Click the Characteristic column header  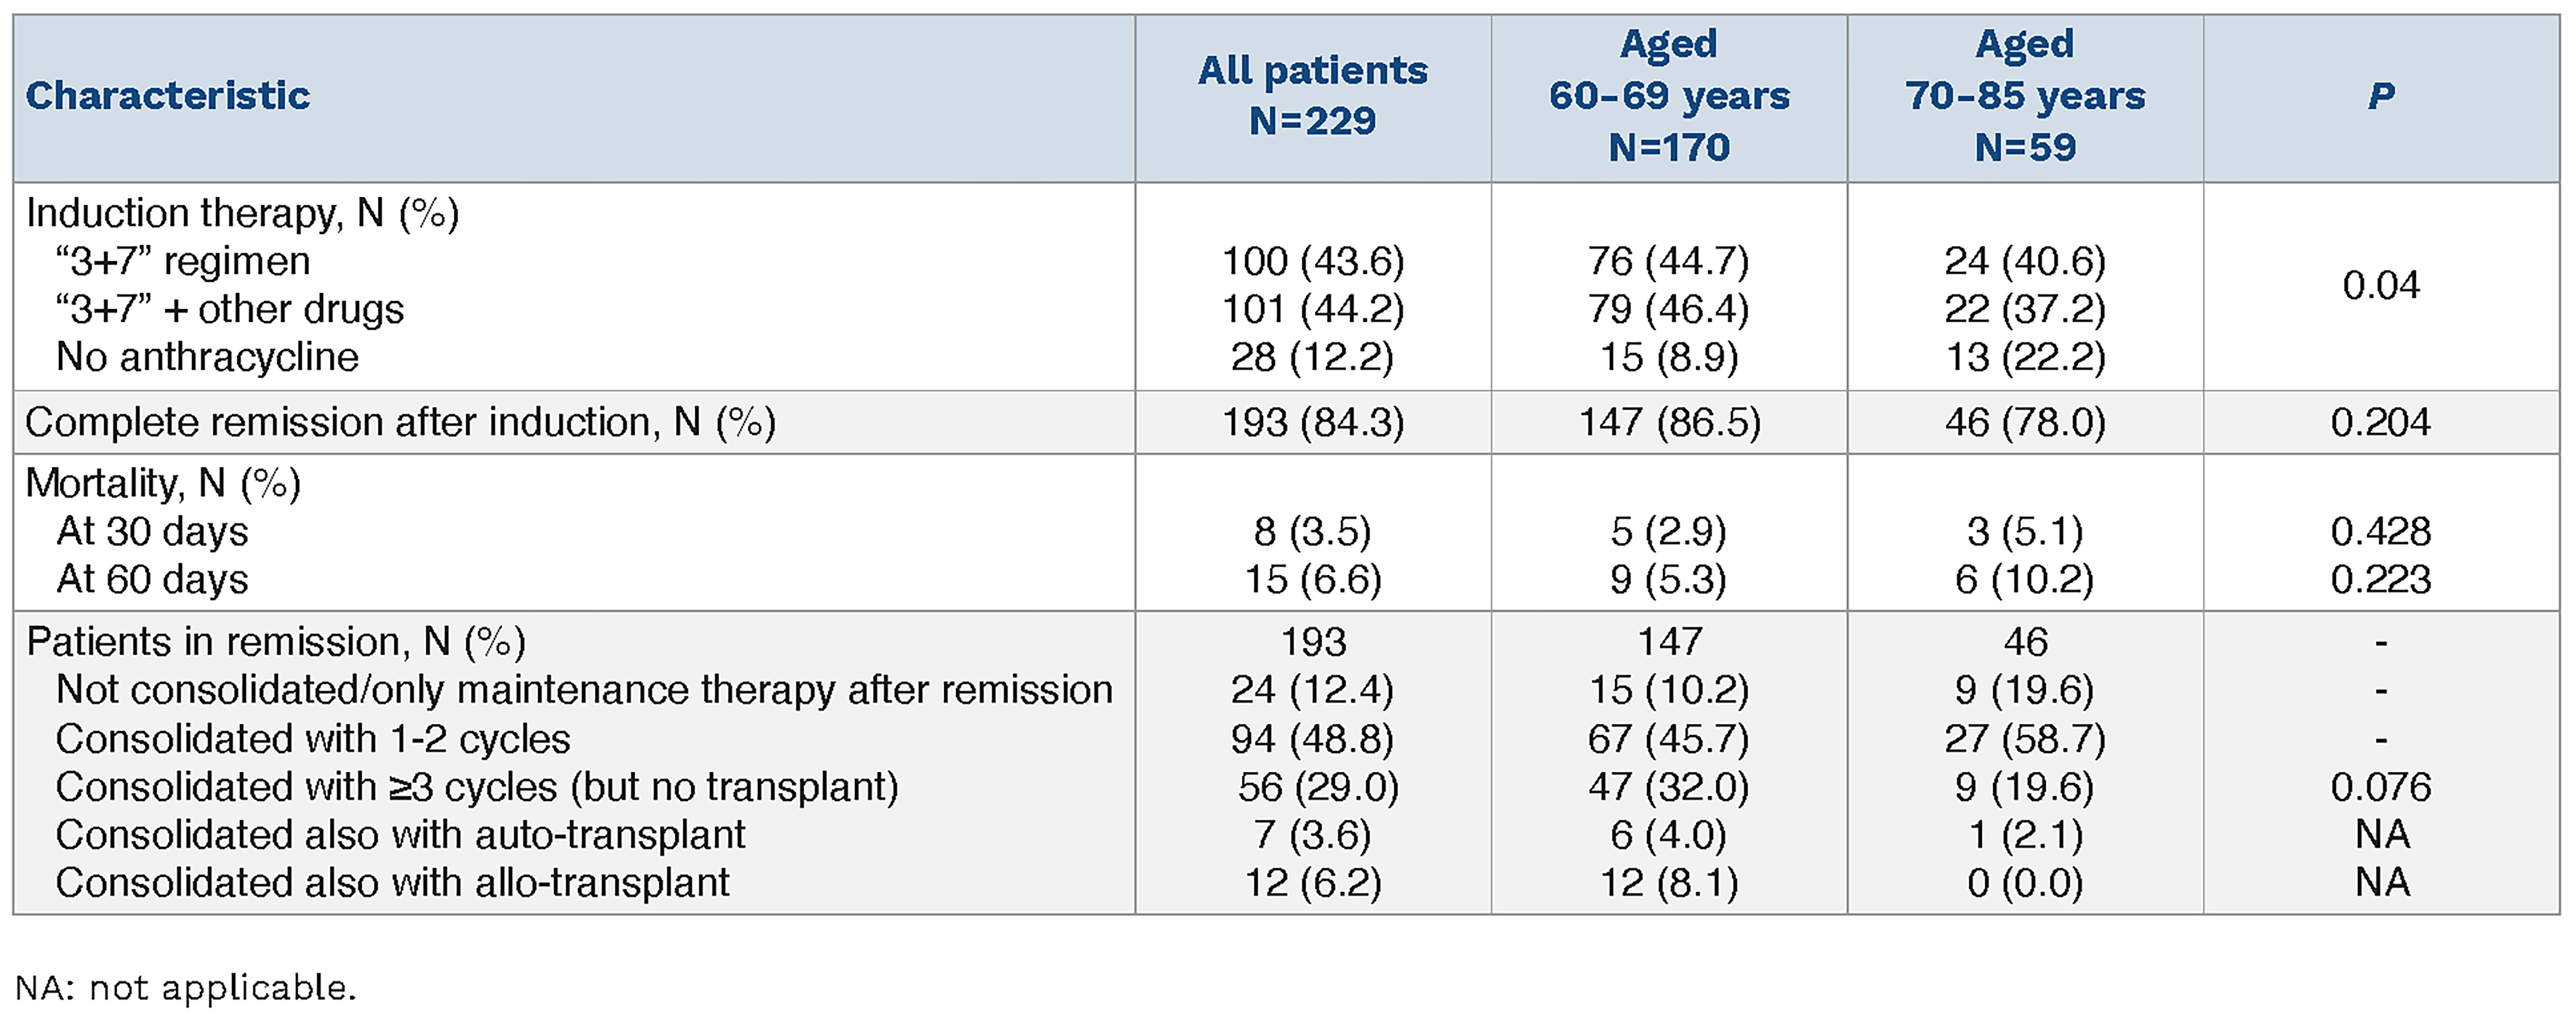[x=168, y=96]
